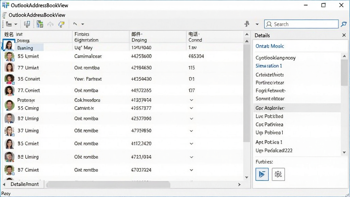Click the yellow copy-properties toolbar icon

pos(62,24)
